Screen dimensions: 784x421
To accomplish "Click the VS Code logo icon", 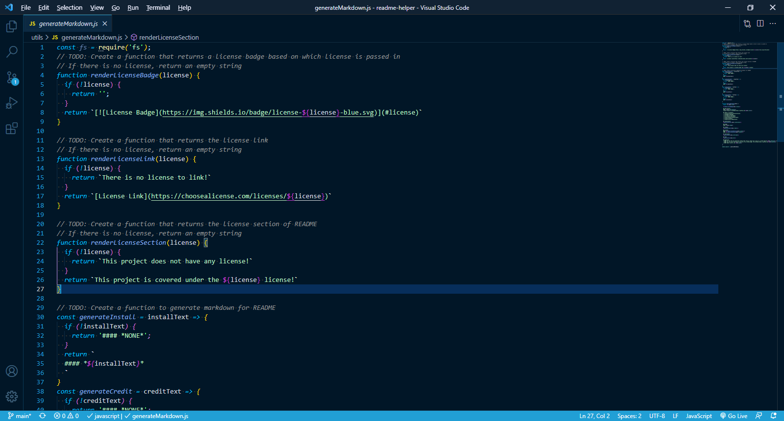I will point(9,7).
